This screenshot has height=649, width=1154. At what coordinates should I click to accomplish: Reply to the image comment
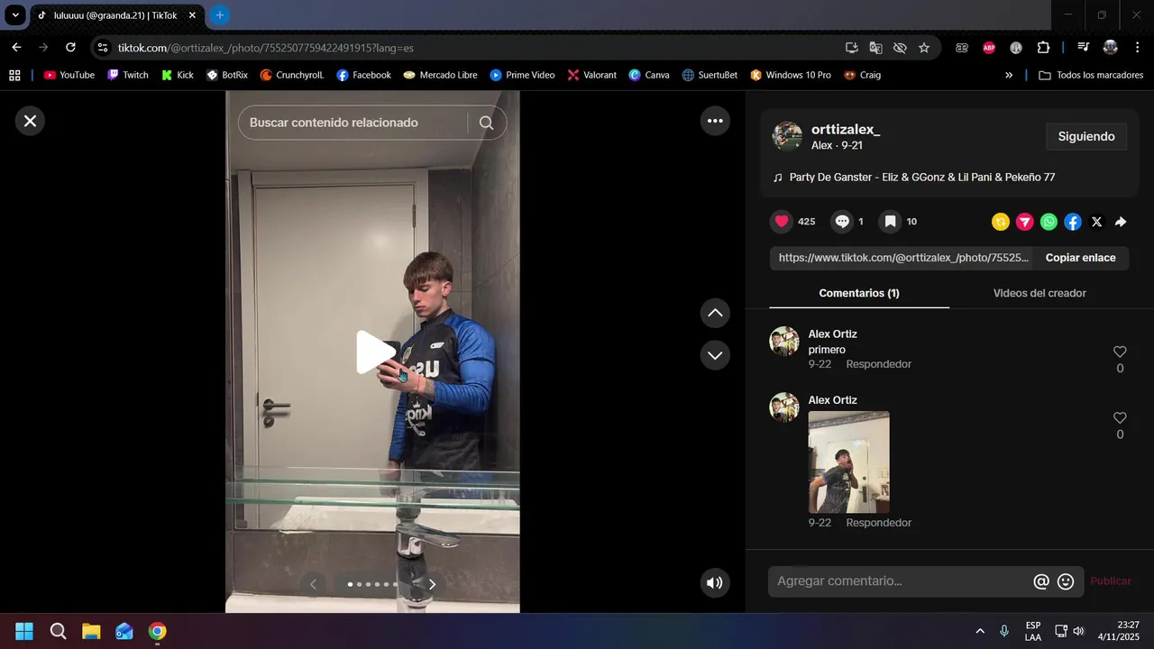pos(878,523)
